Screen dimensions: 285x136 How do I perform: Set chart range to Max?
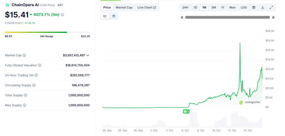232,7
